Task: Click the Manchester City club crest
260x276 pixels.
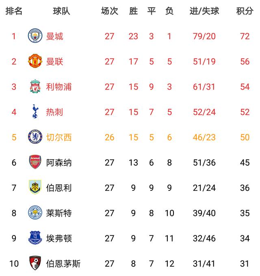Action: [35, 36]
